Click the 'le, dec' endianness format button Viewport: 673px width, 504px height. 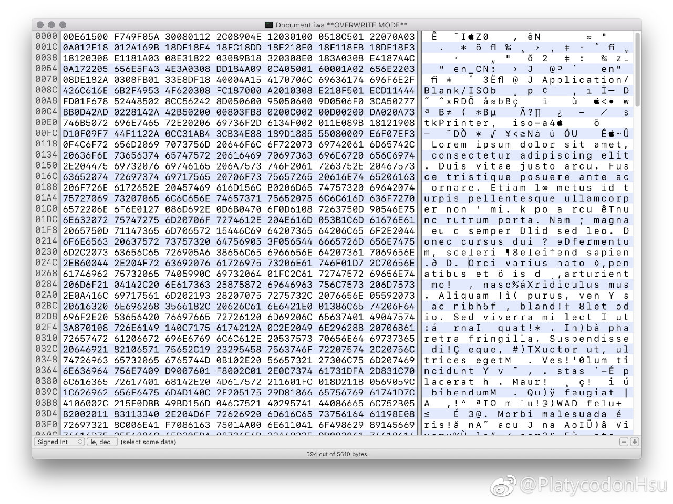(x=102, y=442)
